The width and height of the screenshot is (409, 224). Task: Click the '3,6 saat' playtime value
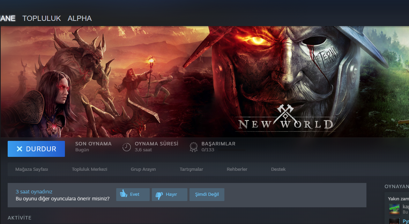(143, 150)
